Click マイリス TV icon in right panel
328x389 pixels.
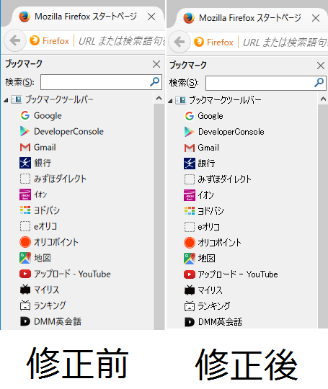(x=190, y=290)
